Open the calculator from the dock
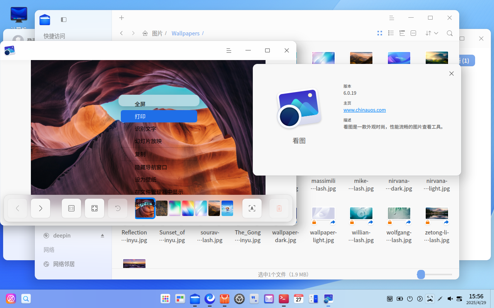The width and height of the screenshot is (494, 308). (313, 298)
